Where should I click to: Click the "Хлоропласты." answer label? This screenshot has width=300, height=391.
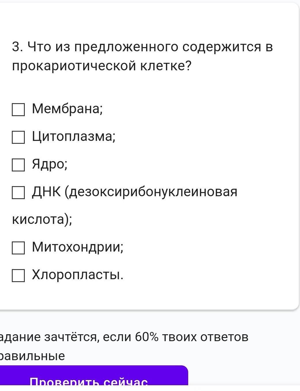78,275
